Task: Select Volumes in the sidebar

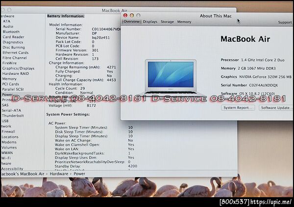Action: [9, 148]
